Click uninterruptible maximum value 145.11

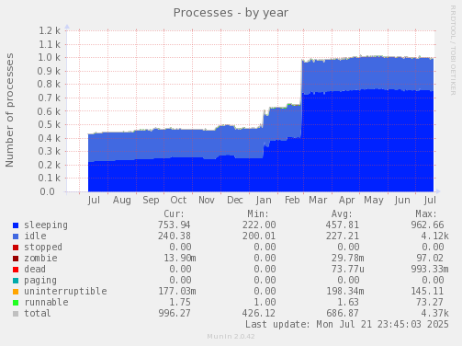[427, 292]
